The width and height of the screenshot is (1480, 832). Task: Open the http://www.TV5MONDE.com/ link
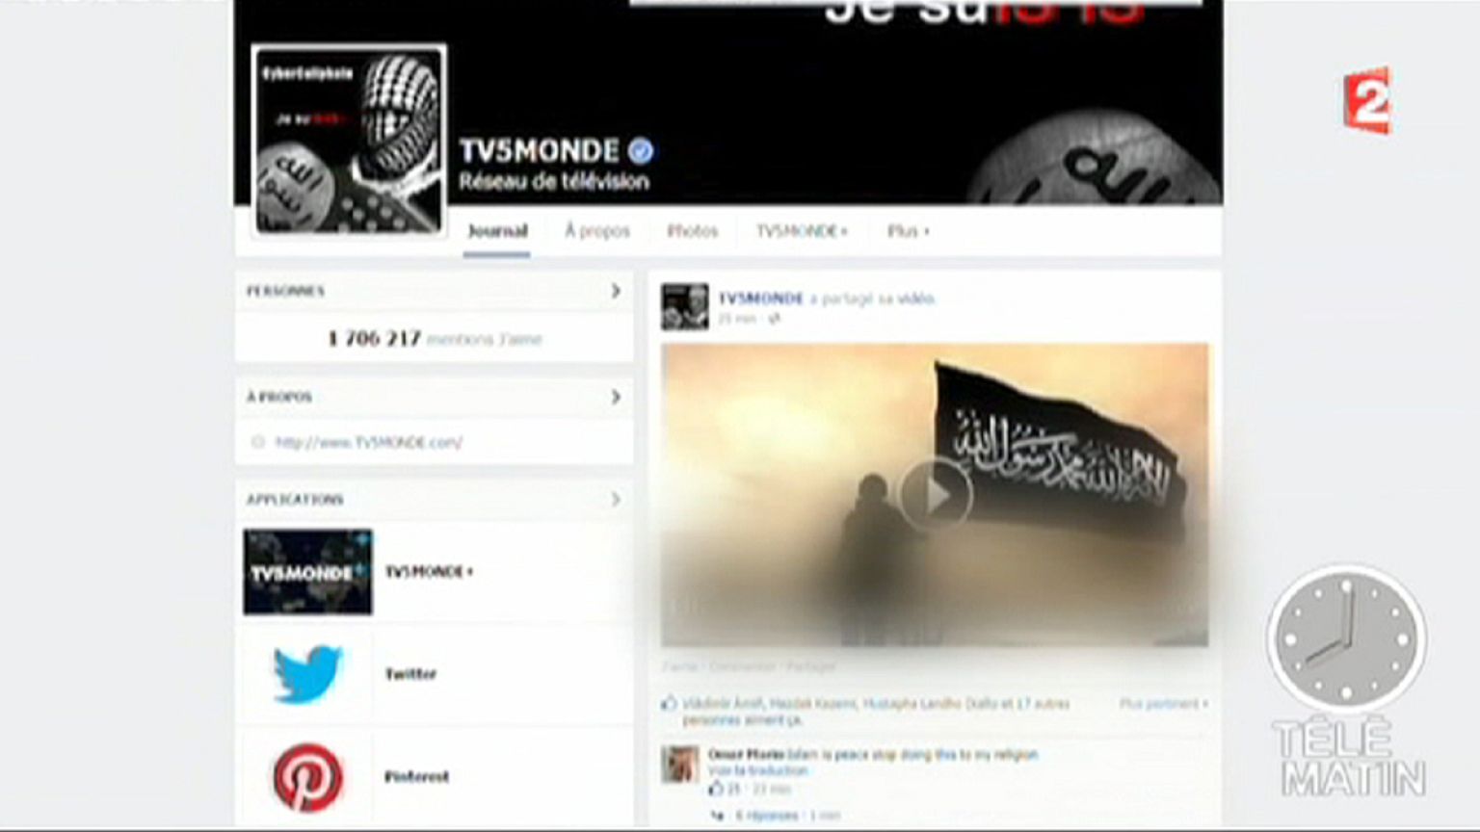[369, 442]
